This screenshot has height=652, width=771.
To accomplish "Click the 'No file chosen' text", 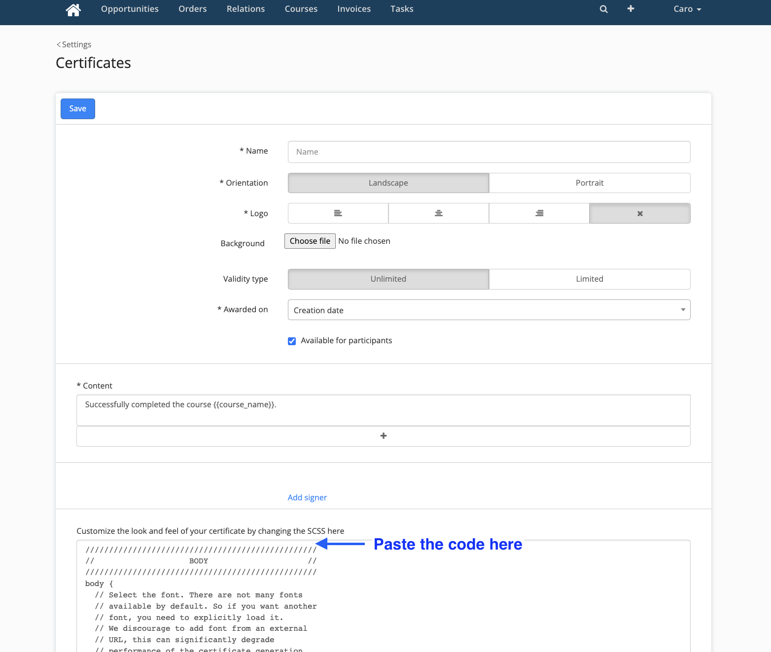I will [364, 241].
